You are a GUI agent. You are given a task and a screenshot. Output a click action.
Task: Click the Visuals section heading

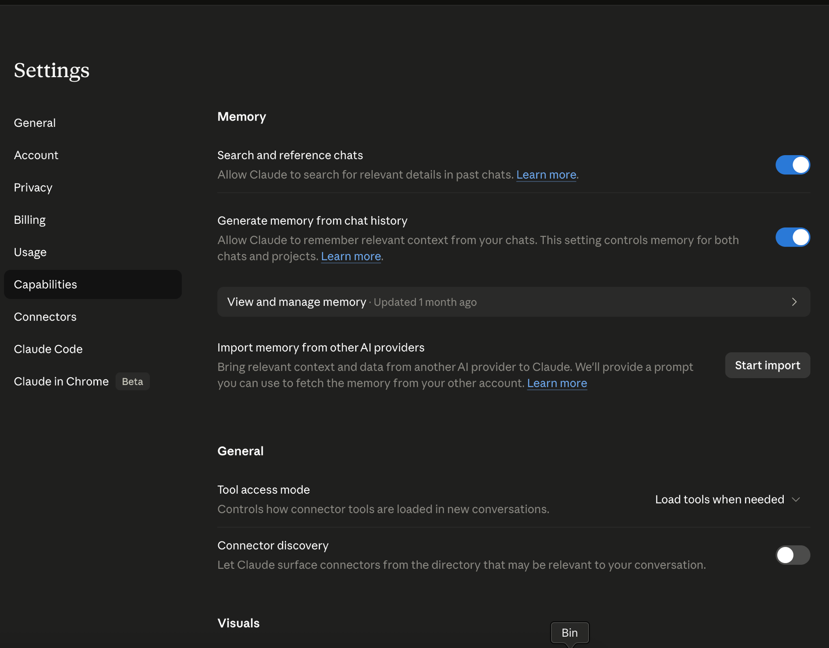[238, 623]
